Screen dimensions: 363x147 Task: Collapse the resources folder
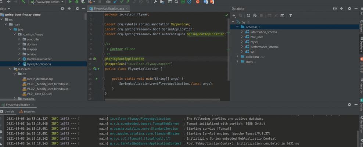point(10,69)
